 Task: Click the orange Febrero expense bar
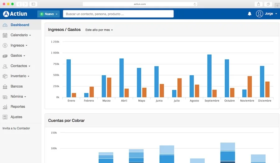[91, 92]
